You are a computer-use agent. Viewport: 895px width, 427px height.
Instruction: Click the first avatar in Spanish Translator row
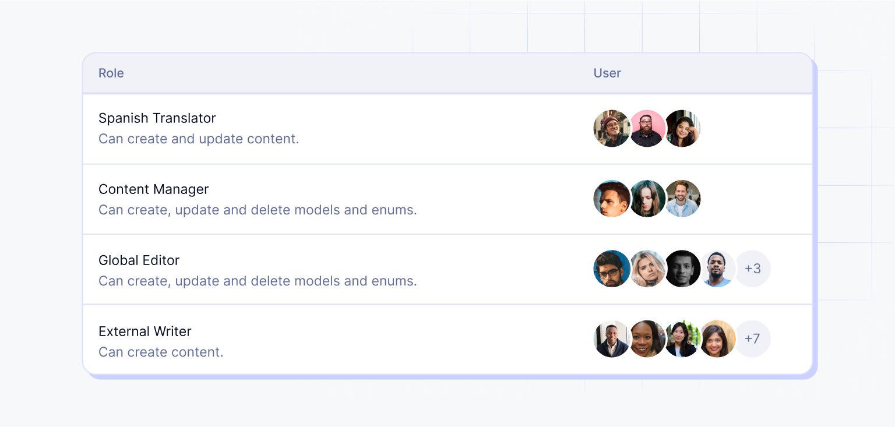(x=611, y=129)
